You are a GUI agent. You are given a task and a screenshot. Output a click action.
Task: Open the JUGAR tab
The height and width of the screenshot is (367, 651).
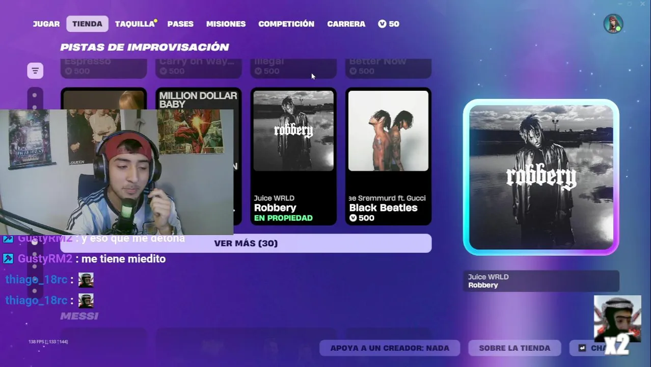pos(46,24)
